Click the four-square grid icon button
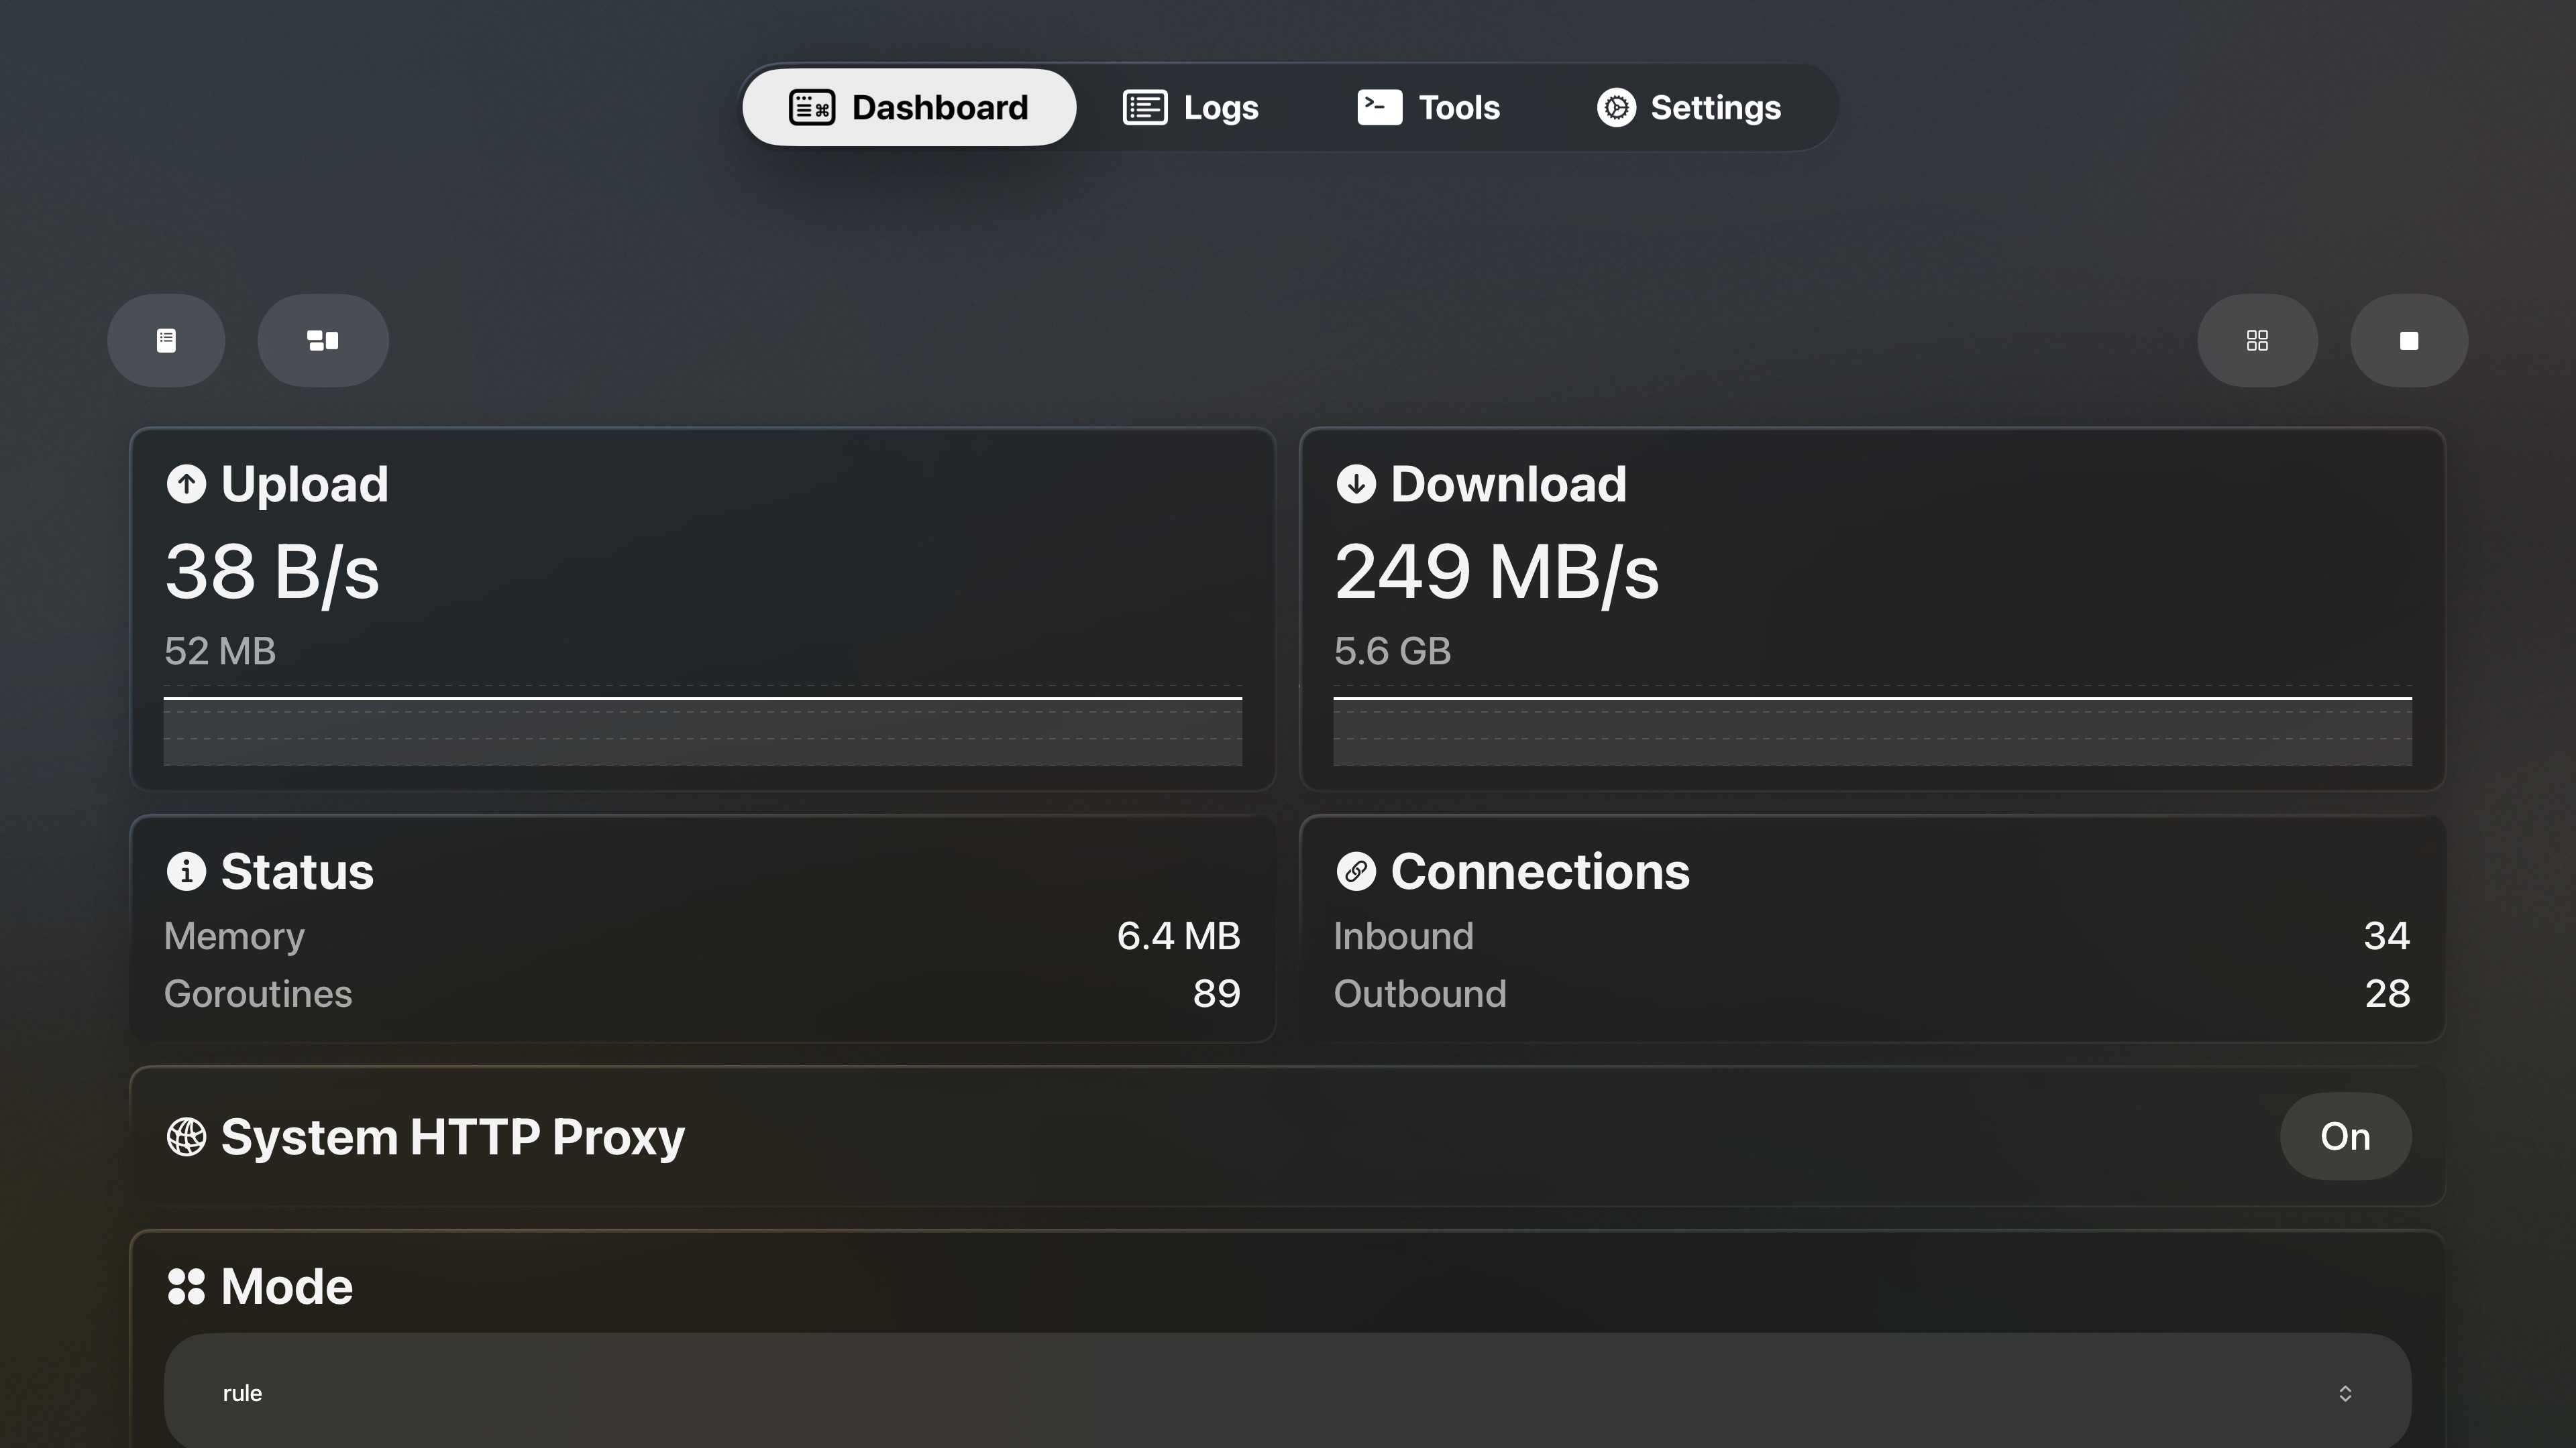 point(2257,341)
